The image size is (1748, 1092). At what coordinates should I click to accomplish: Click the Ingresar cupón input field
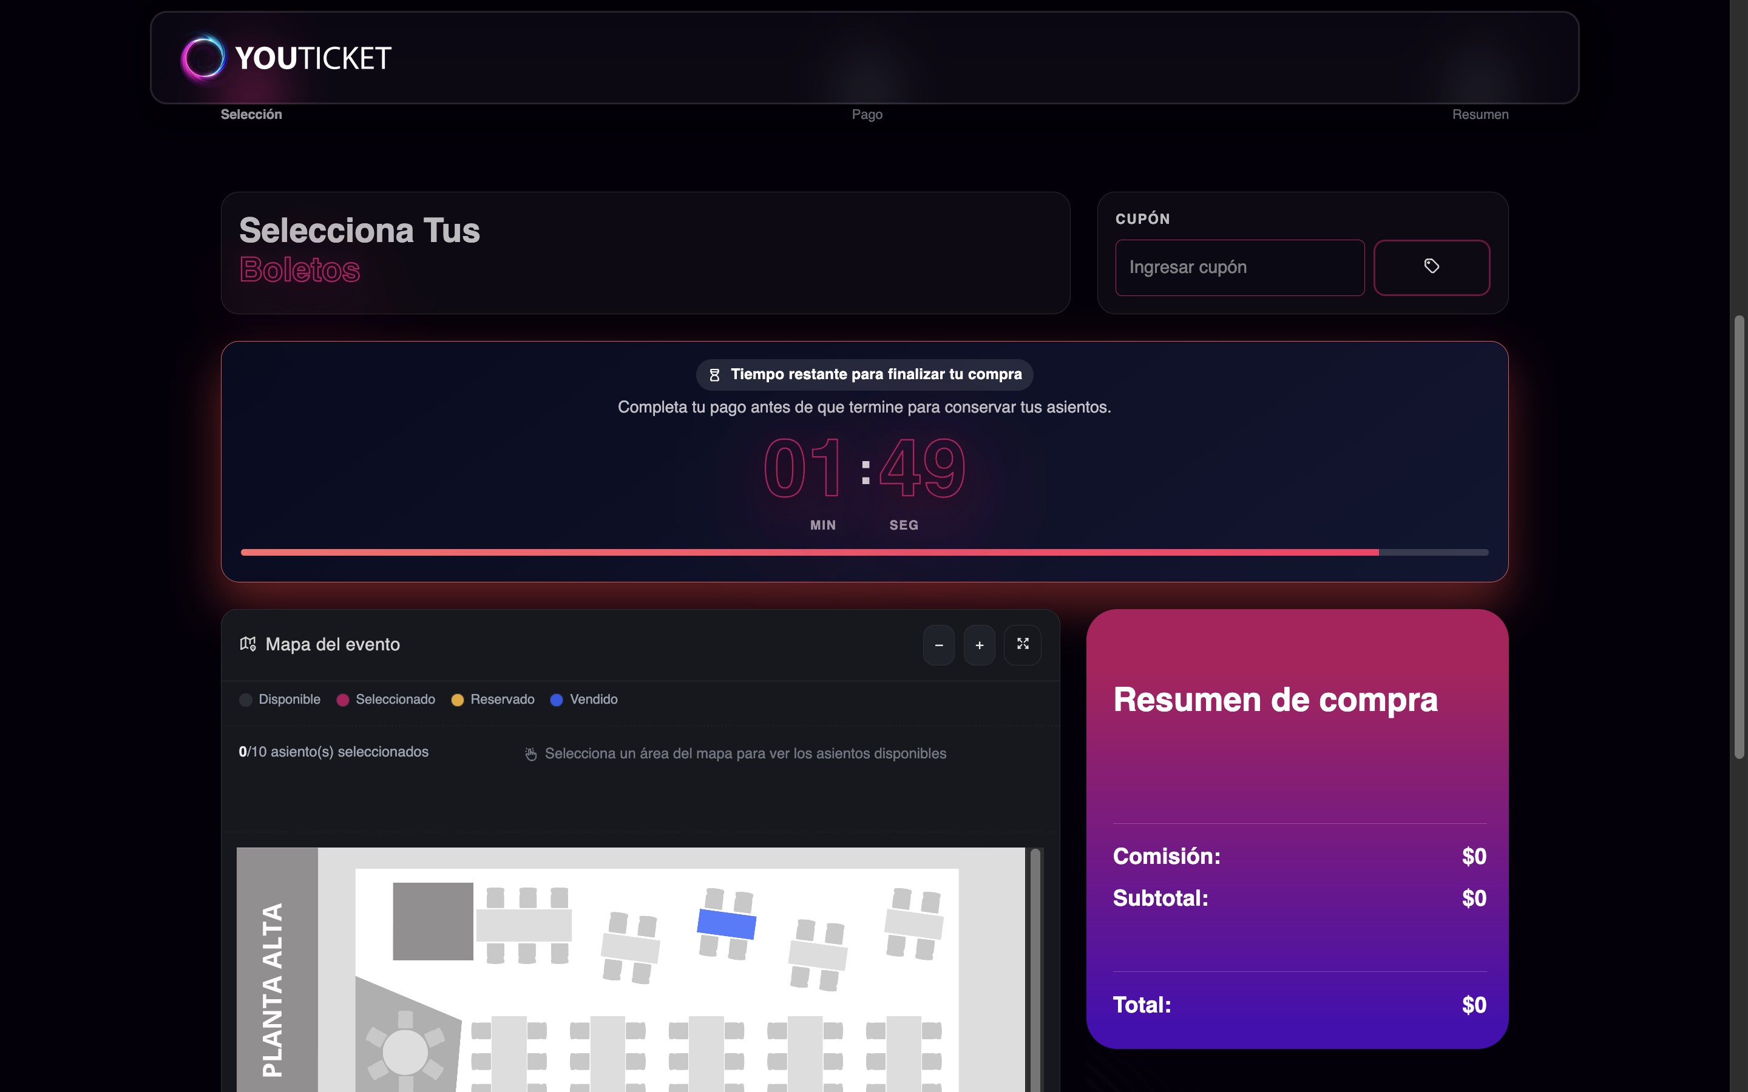[1239, 267]
